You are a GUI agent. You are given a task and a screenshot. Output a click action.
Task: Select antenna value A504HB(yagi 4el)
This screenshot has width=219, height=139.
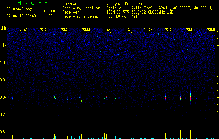123,16
